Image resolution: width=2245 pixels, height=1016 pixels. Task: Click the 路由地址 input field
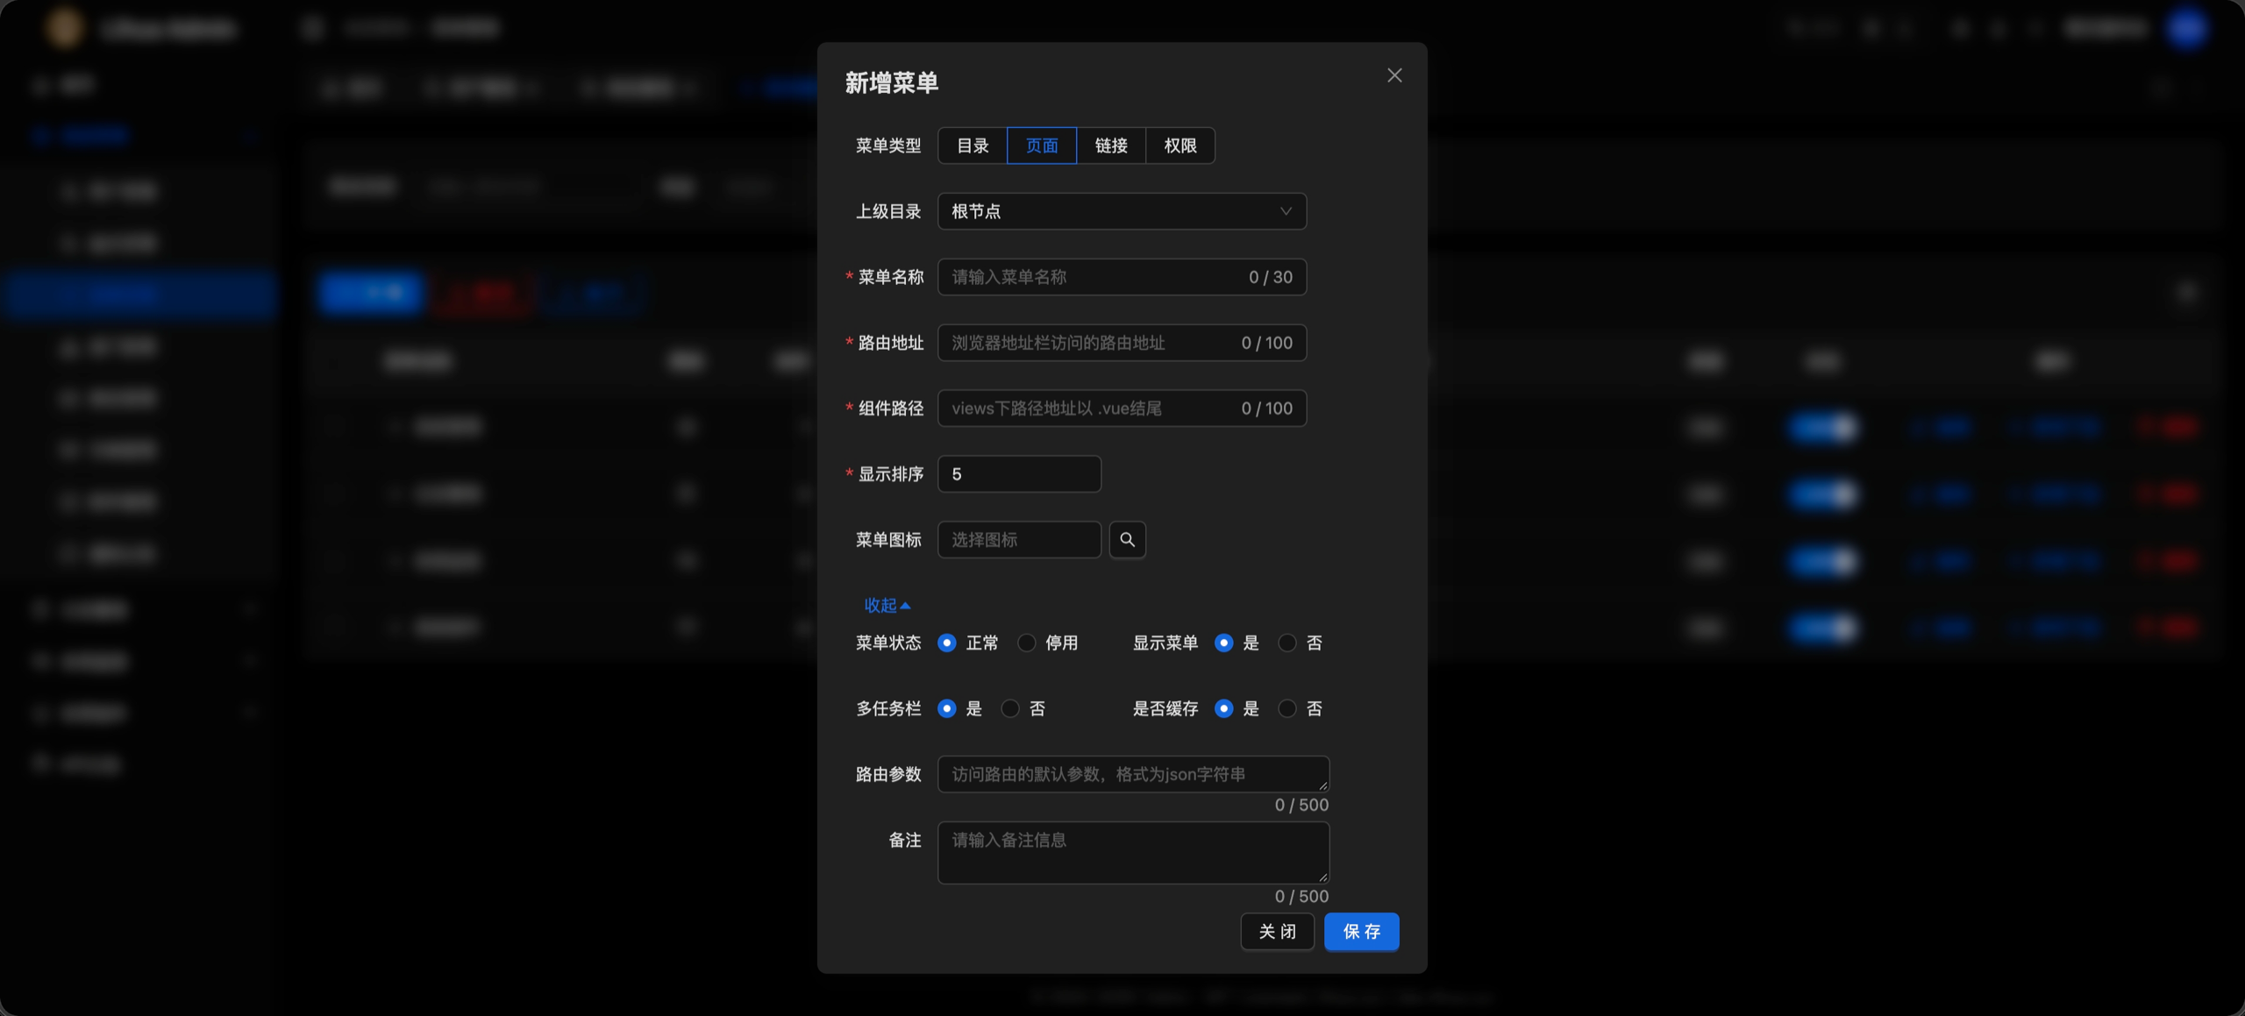point(1122,343)
